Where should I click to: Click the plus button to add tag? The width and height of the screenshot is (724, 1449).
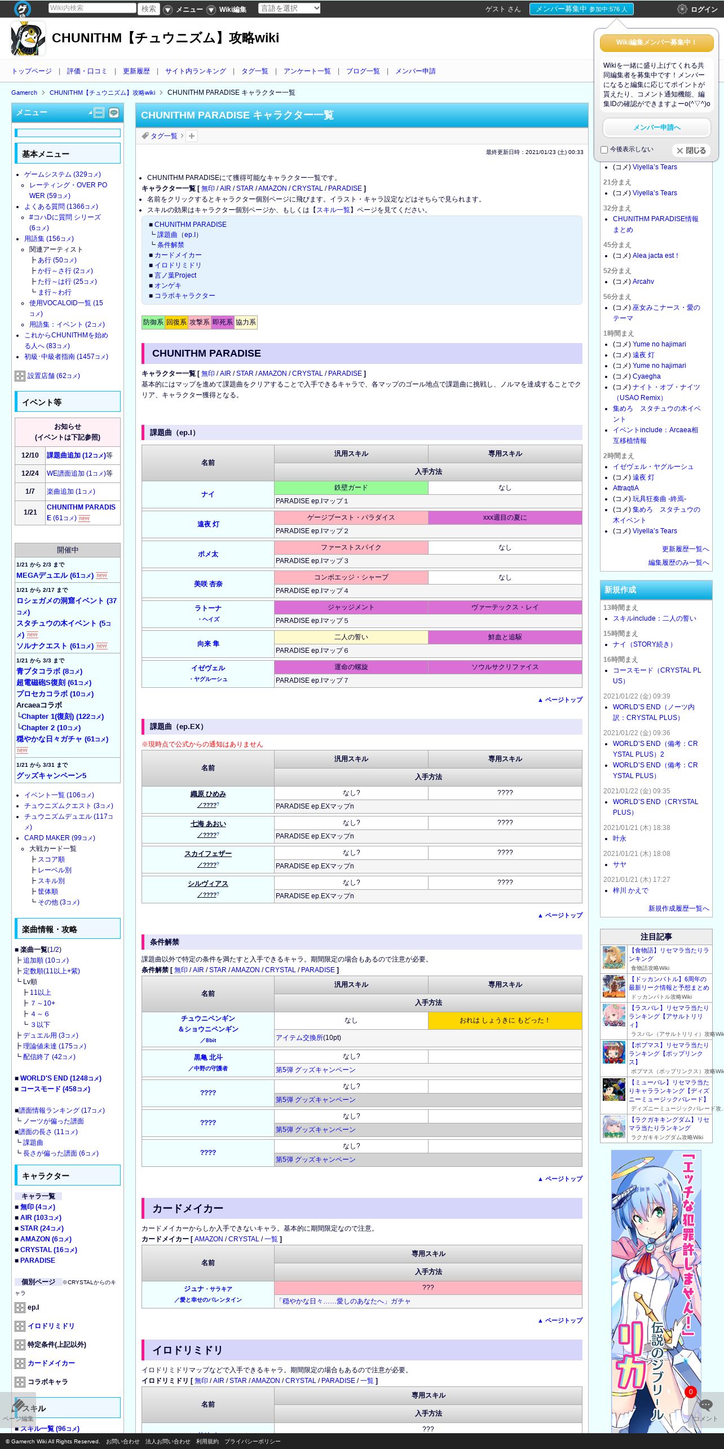tap(192, 136)
